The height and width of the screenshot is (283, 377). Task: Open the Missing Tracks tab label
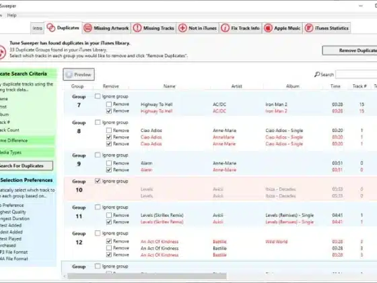(x=158, y=28)
